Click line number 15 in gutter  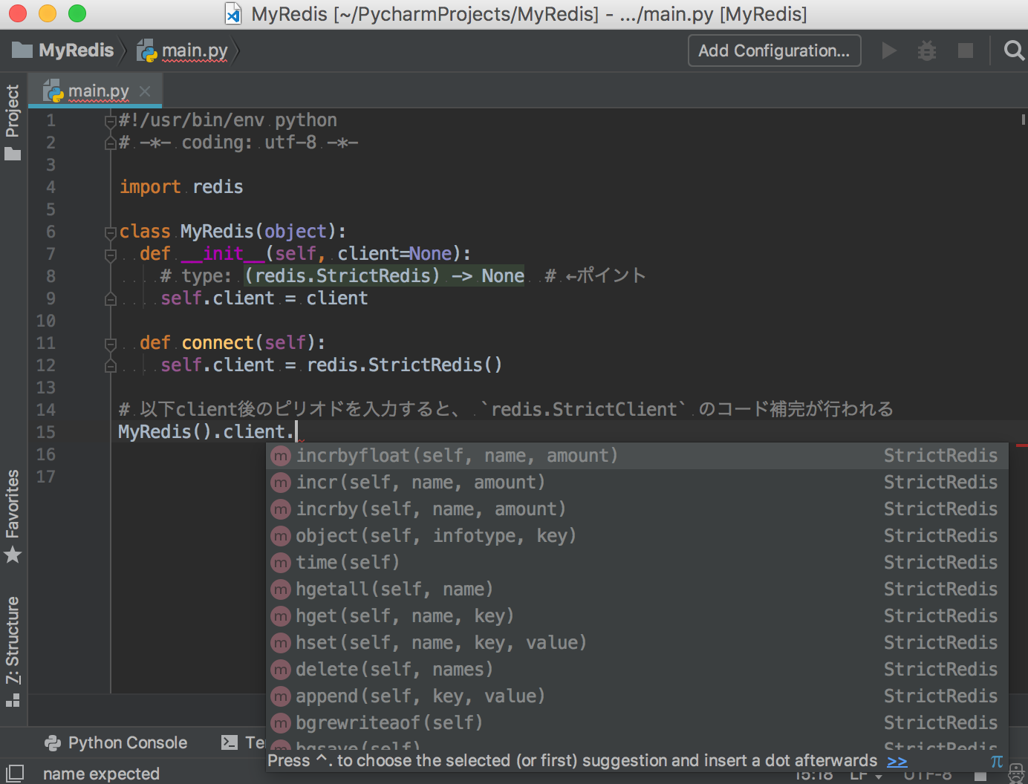(46, 432)
